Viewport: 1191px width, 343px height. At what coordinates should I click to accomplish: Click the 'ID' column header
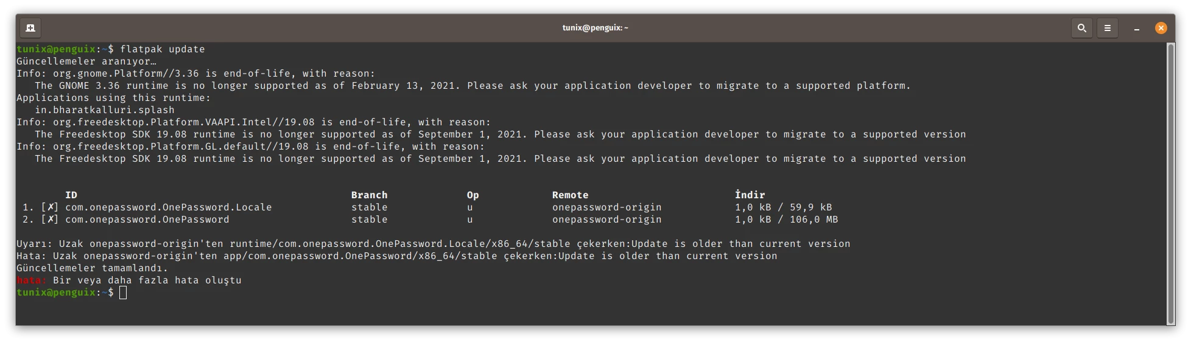tap(71, 195)
